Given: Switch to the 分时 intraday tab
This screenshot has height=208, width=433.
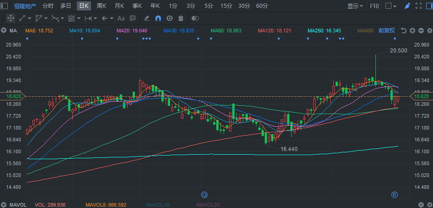Looking at the screenshot, I should pyautogui.click(x=48, y=6).
